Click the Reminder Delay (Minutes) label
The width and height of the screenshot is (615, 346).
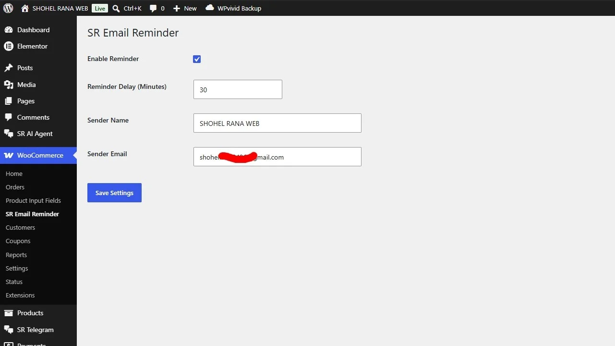[127, 86]
